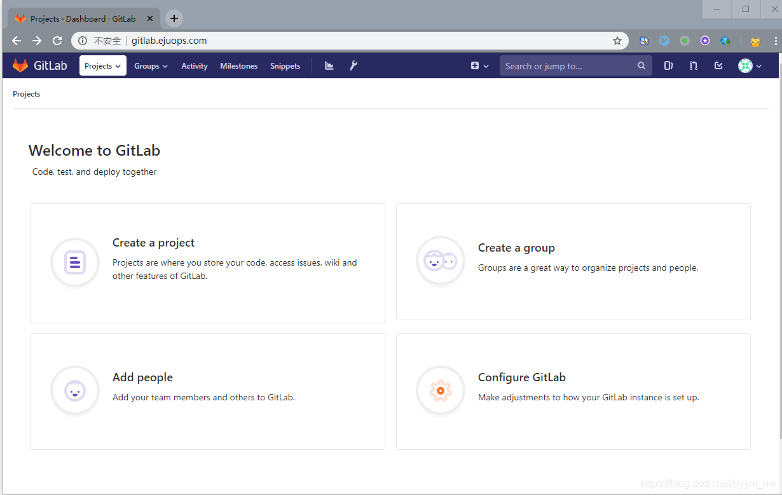Image resolution: width=782 pixels, height=495 pixels.
Task: Select the Projects Dashboard GitLab tab
Action: click(x=83, y=18)
